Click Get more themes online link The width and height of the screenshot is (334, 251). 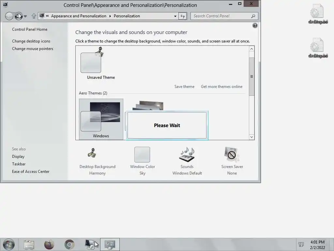(x=221, y=87)
